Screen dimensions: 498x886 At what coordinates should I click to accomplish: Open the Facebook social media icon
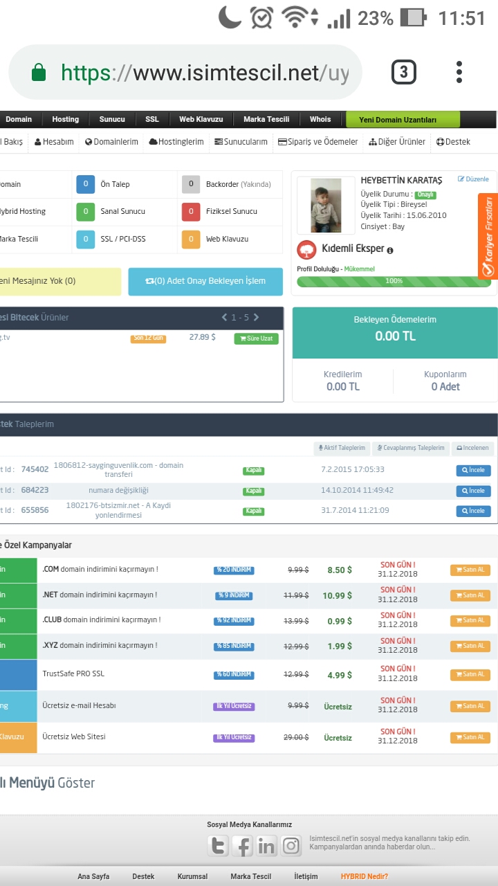click(x=242, y=845)
